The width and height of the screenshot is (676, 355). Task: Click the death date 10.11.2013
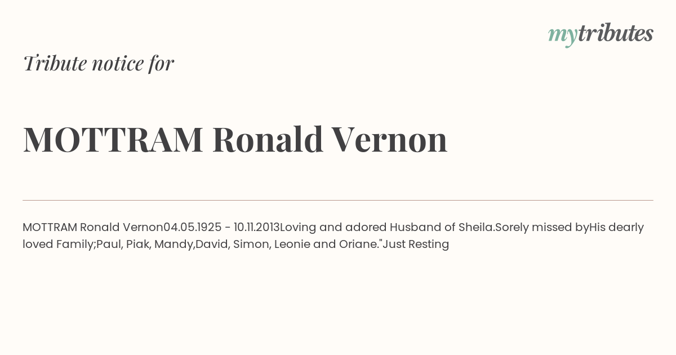pos(256,227)
